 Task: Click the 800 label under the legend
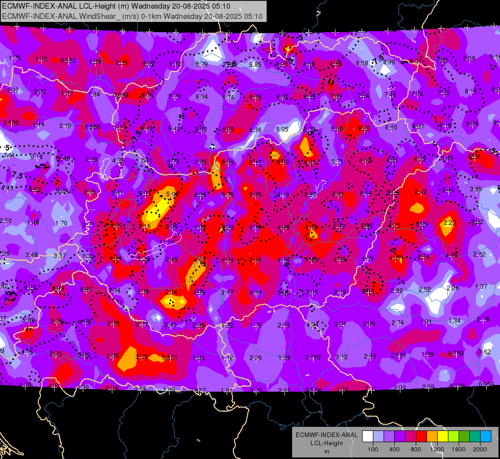416,449
